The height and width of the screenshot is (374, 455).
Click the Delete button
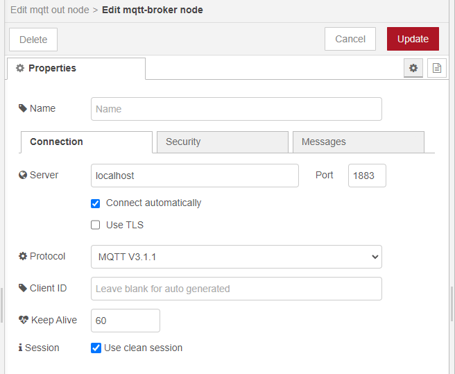(x=33, y=40)
